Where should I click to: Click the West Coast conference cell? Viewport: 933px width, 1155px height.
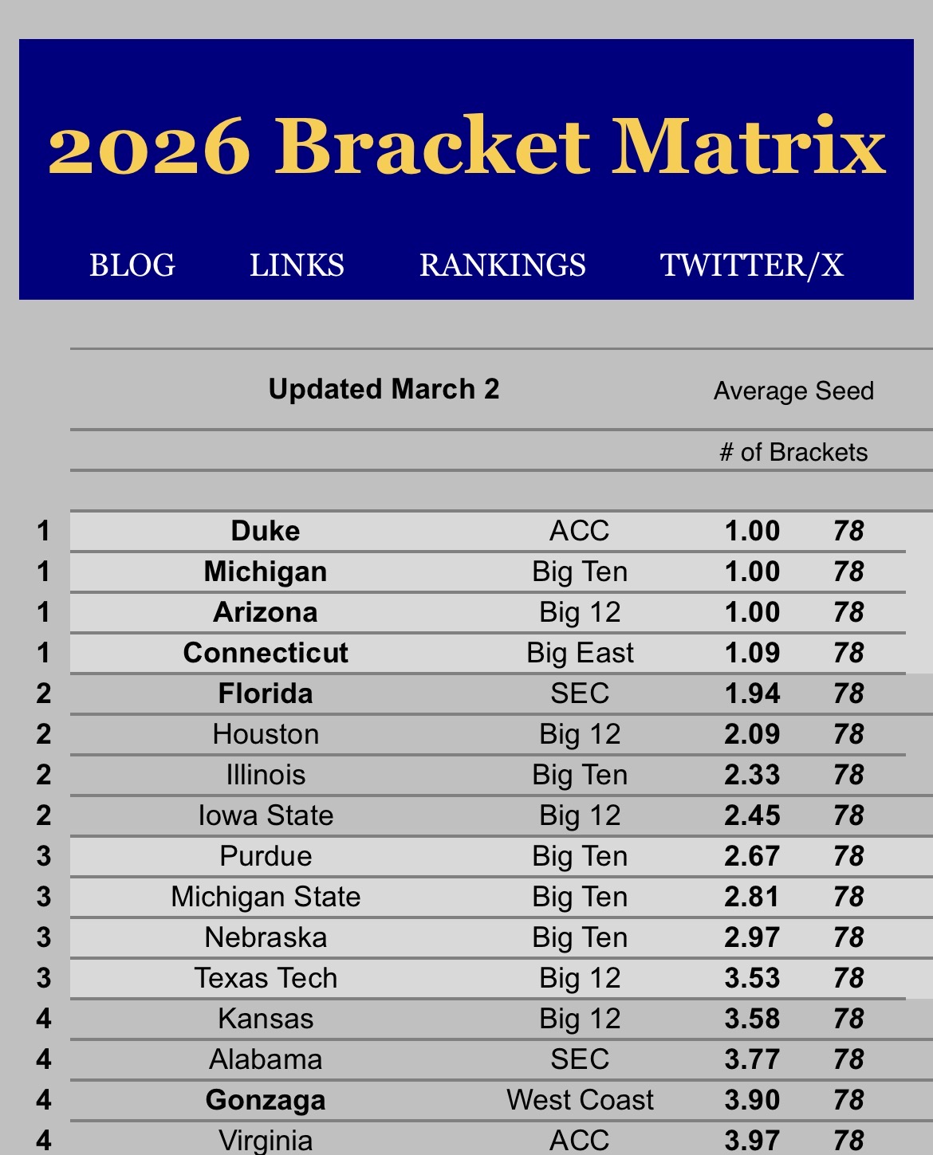pyautogui.click(x=580, y=1100)
